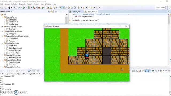Click the editor vertical scrollbar
This screenshot has height=96, width=171.
pyautogui.click(x=169, y=20)
